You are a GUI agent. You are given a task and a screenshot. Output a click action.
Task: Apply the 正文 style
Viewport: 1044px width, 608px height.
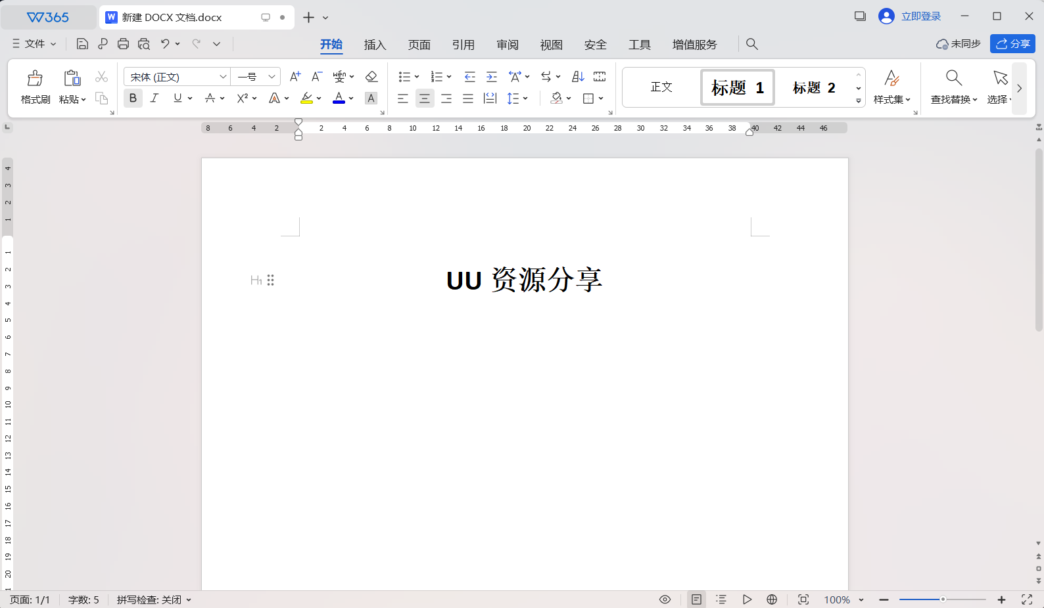pyautogui.click(x=661, y=87)
